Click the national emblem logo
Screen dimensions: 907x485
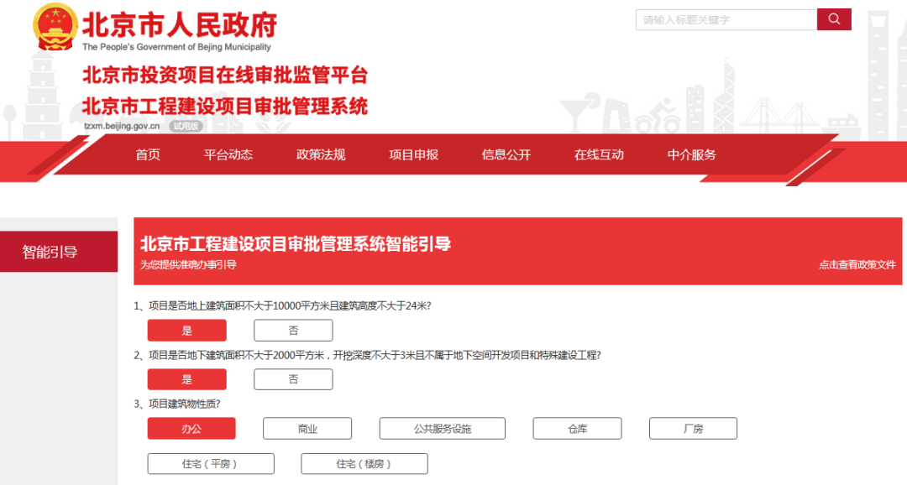click(55, 28)
